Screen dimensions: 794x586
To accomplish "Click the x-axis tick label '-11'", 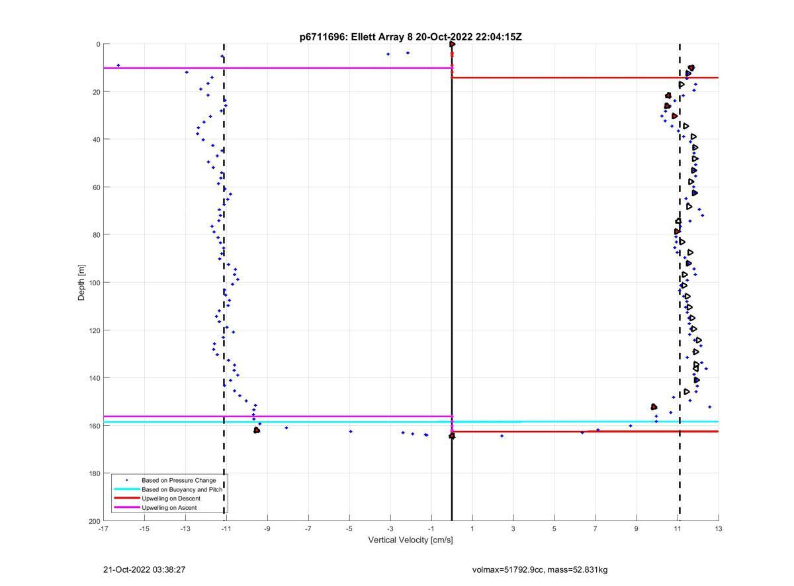I will tap(226, 529).
